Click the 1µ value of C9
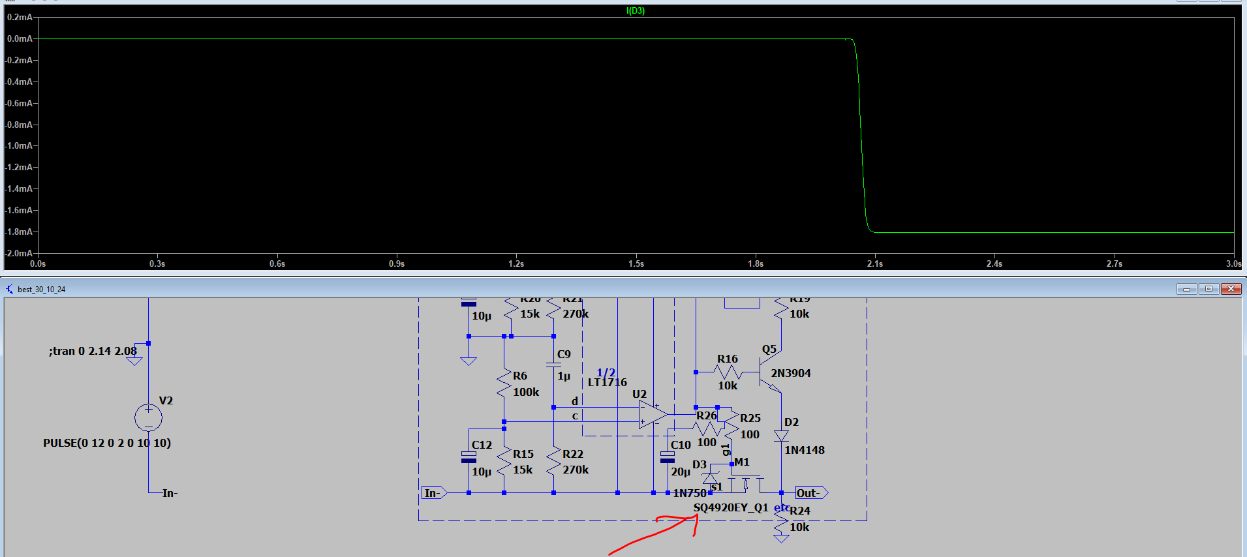1247x557 pixels. [564, 376]
